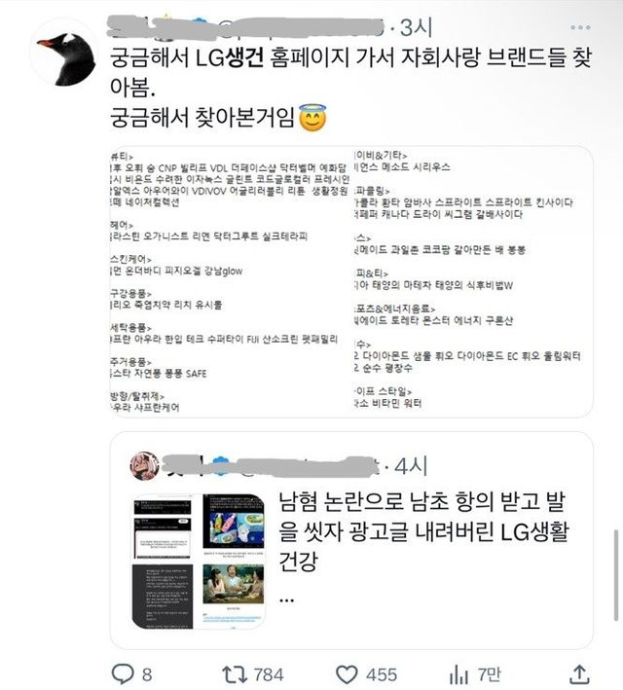This screenshot has height=690, width=623.
Task: Click the verified badge in the quoted tweet
Action: (221, 466)
